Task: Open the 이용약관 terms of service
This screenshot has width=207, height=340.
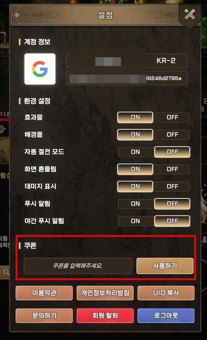Action: (x=44, y=293)
